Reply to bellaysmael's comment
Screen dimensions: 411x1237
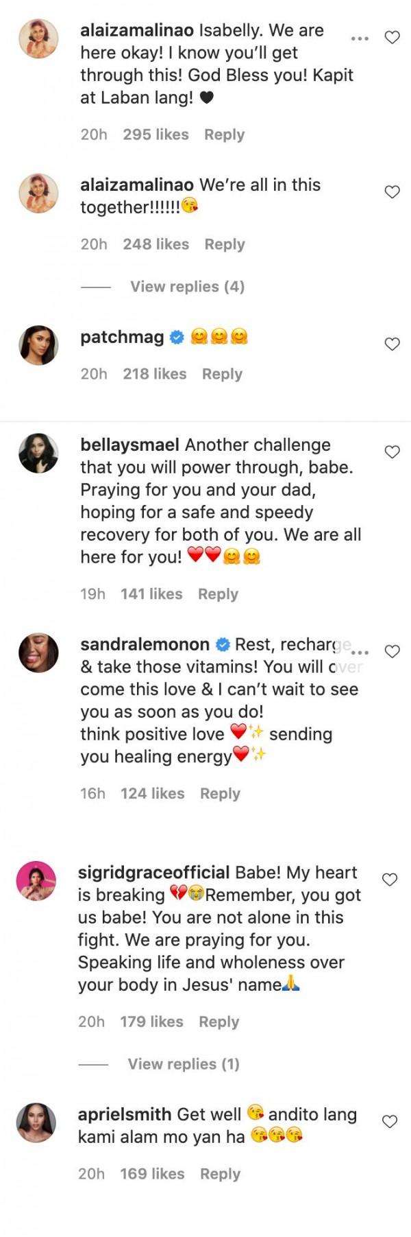(218, 594)
